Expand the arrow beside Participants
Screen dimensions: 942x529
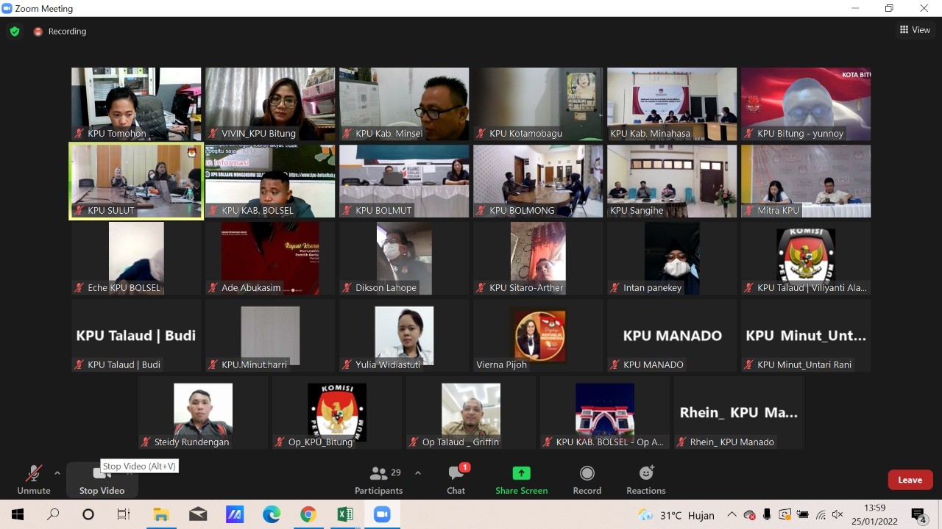[418, 473]
